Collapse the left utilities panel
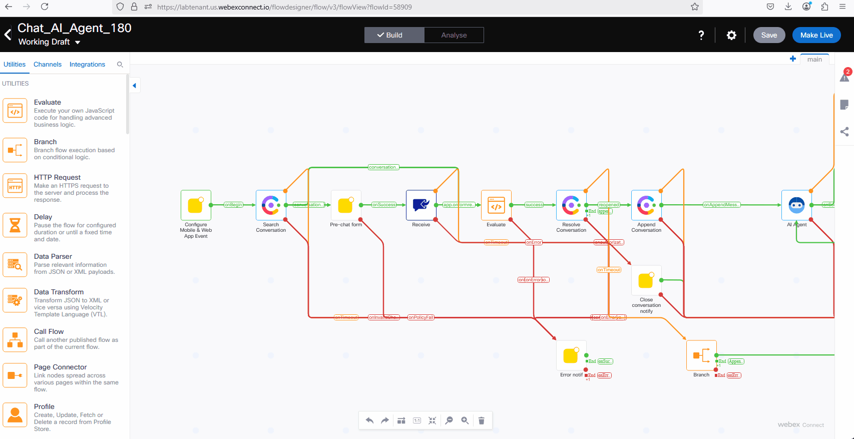This screenshot has height=439, width=854. (x=134, y=86)
